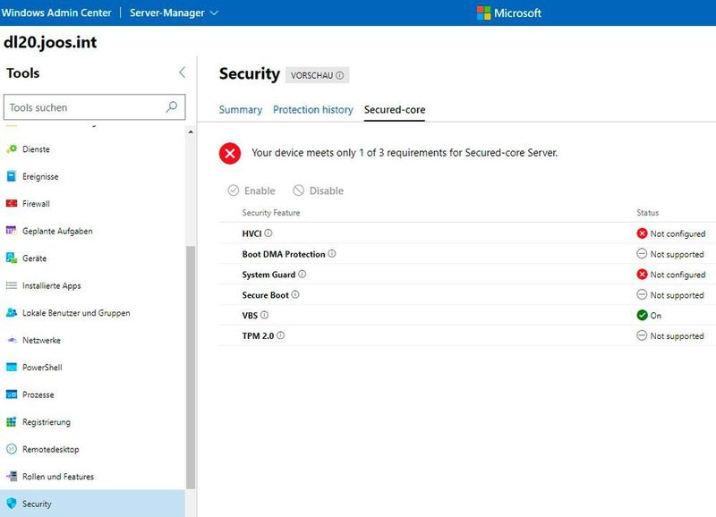Viewport: 716px width, 517px height.
Task: Click the sidebar scroll up arrow
Action: [x=191, y=131]
